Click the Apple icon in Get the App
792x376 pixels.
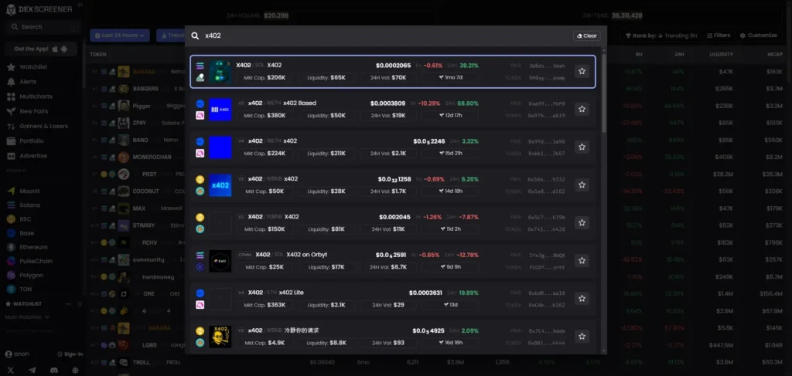[x=55, y=49]
